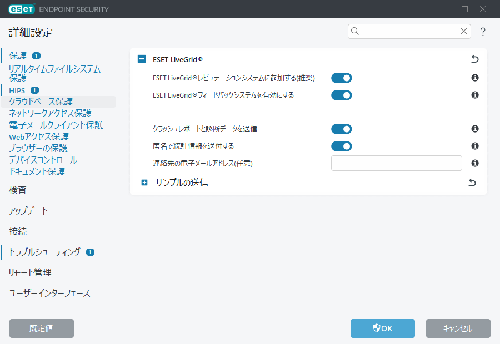Viewport: 500px width, 344px height.
Task: Disable ESET LiveGrid レピュテーションシステム participation
Action: [x=341, y=78]
